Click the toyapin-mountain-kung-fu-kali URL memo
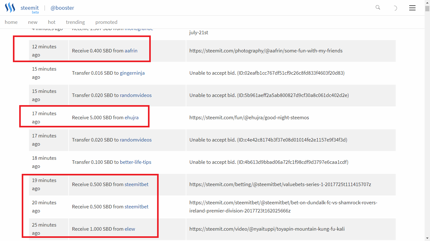The width and height of the screenshot is (430, 241). tap(267, 229)
